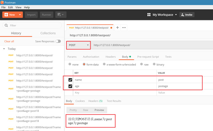Click the Postman logo in title bar
Viewport: 213px width, 131px height.
[x=2, y=2]
